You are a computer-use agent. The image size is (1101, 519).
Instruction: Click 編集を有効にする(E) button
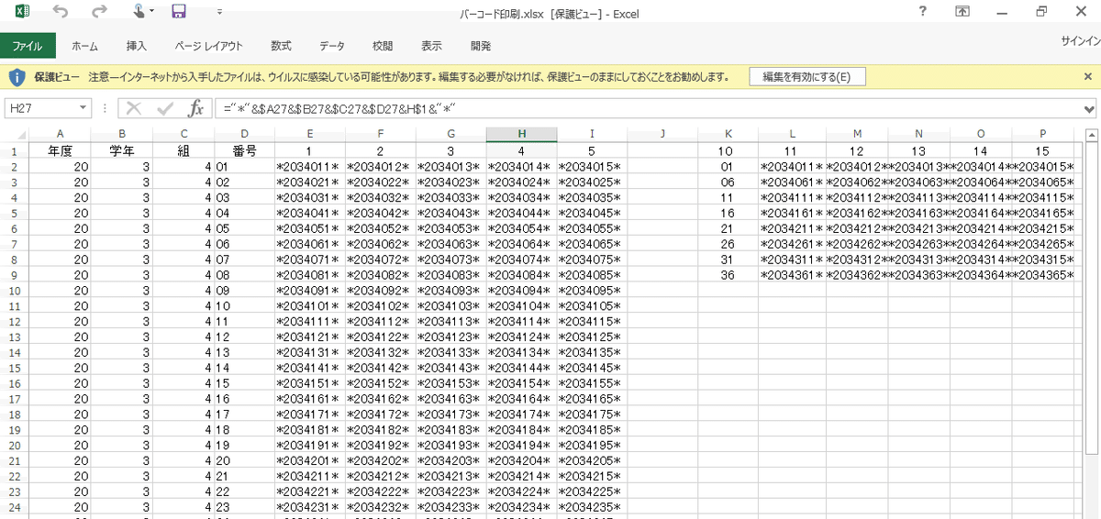point(806,77)
